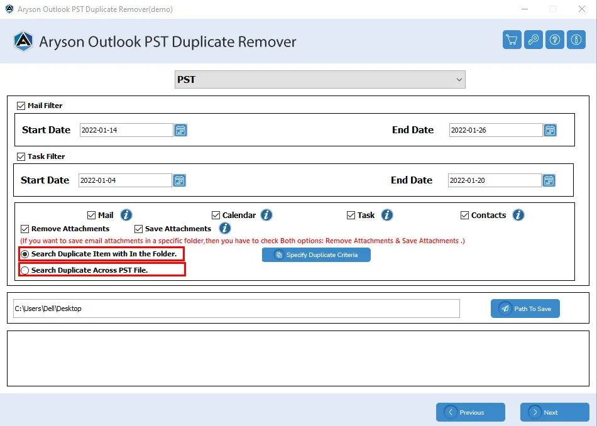Toggle the Save Attachments checkbox
597x426 pixels.
[x=139, y=229]
